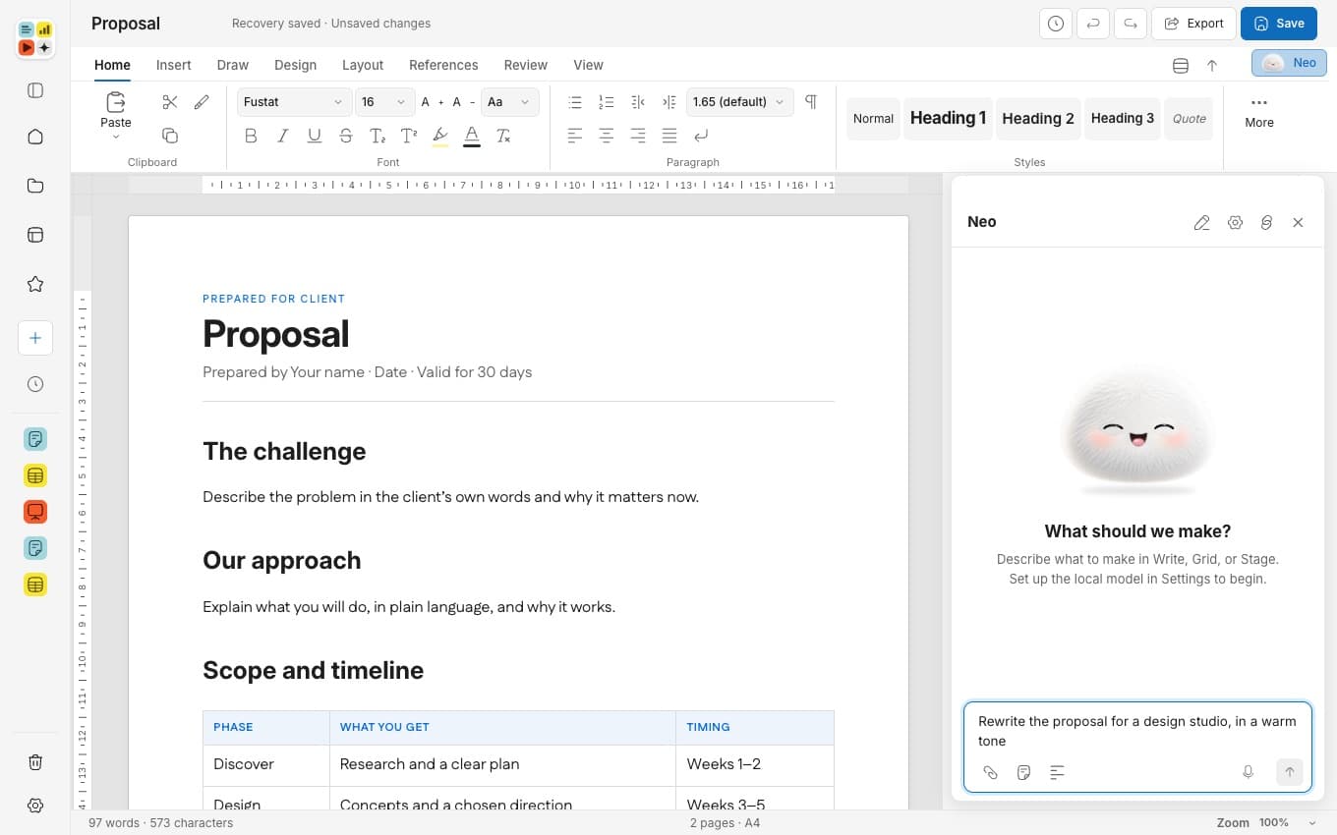Click the microphone icon in Neo prompt
The height and width of the screenshot is (835, 1337).
(1248, 772)
